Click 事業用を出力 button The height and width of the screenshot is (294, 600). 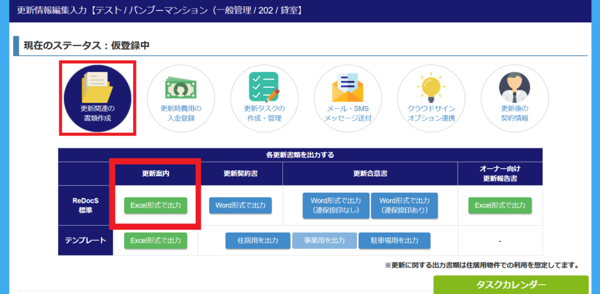coord(325,241)
